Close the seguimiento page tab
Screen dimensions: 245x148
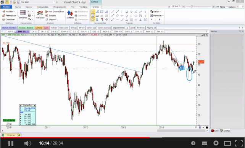tap(127, 28)
